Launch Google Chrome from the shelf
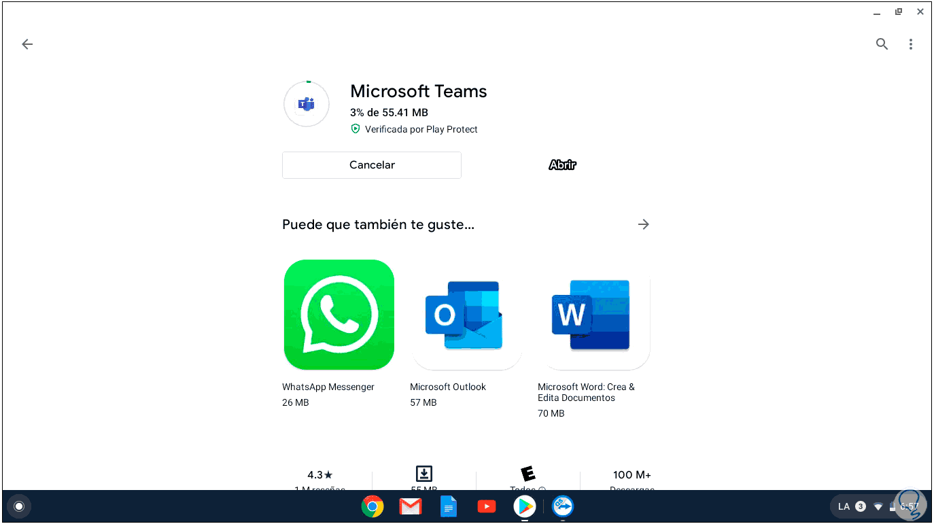The width and height of the screenshot is (934, 524). pyautogui.click(x=373, y=506)
